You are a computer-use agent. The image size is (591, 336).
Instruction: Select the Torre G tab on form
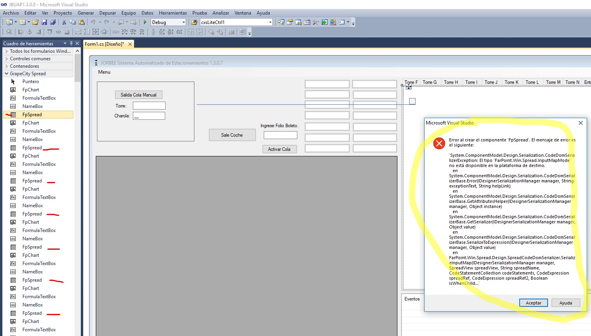430,82
